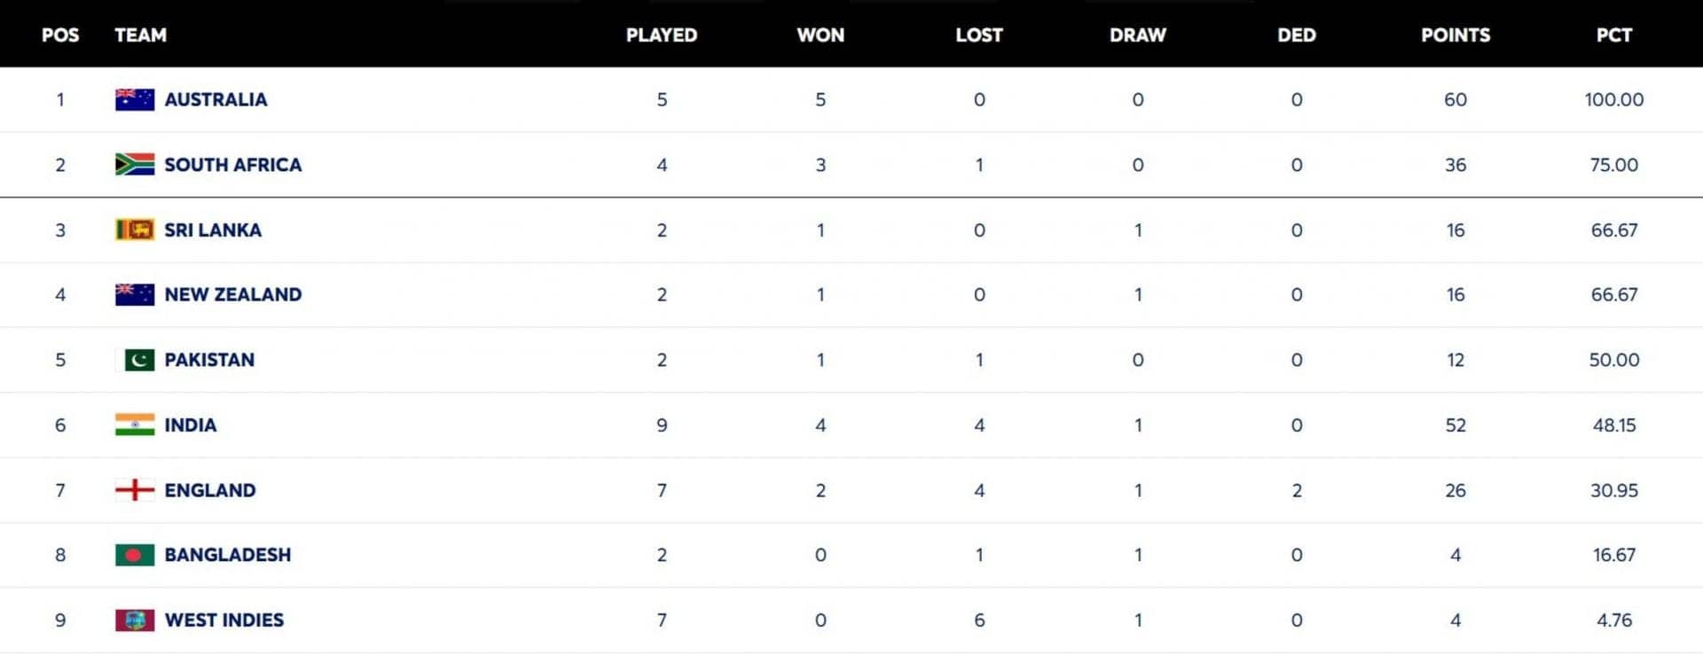Click the PLAYED column header

coord(661,35)
